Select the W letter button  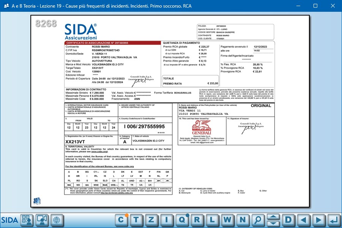click(227, 220)
